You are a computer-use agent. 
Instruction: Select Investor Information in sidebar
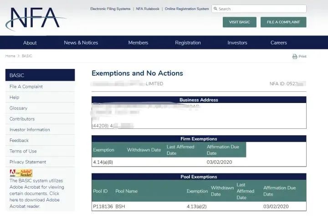tap(30, 130)
